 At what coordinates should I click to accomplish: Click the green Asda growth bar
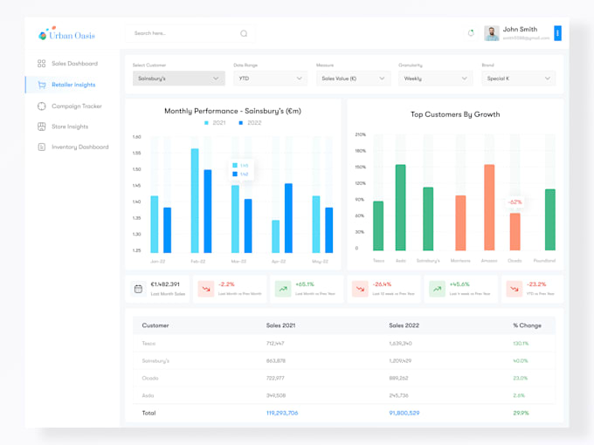400,208
